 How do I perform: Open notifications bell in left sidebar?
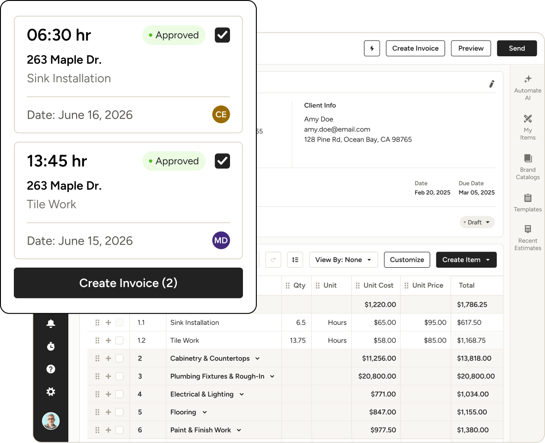51,323
